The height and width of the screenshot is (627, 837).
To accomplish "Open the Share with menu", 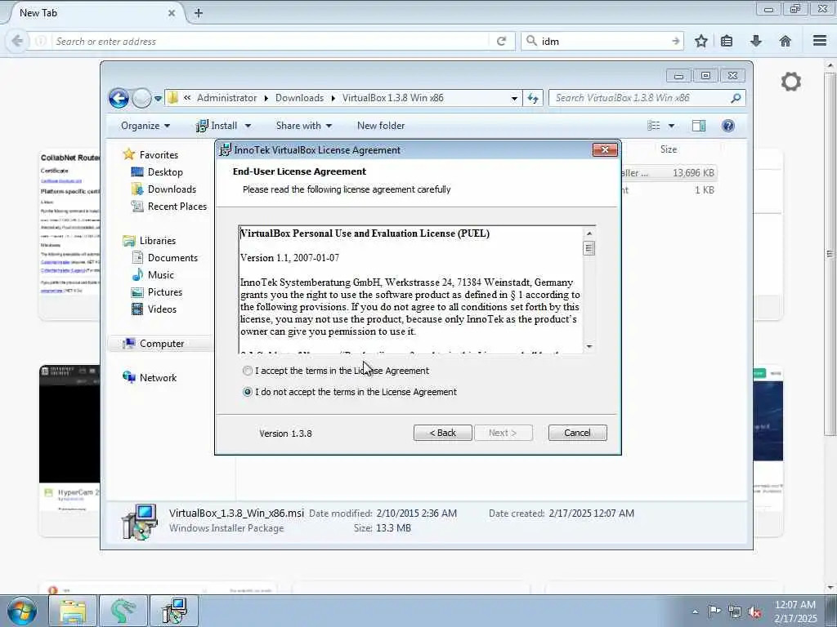I will tap(304, 126).
